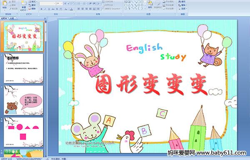Click the Character Spacing icon

[61, 9]
